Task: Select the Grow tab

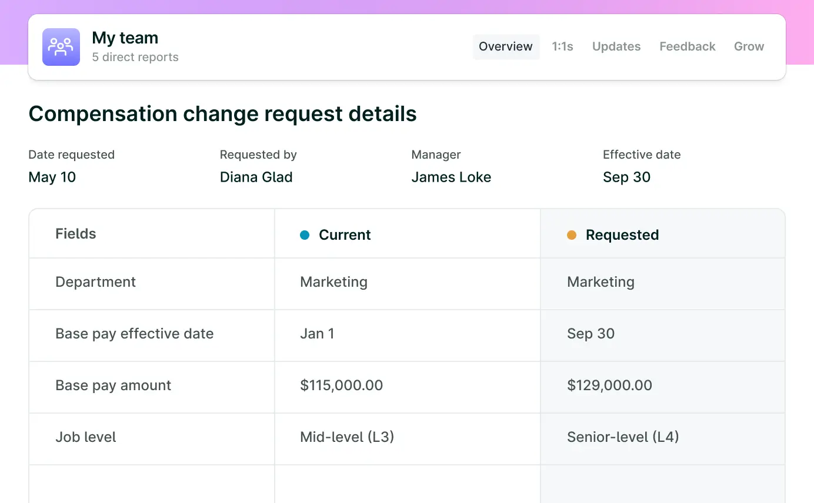Action: point(749,46)
